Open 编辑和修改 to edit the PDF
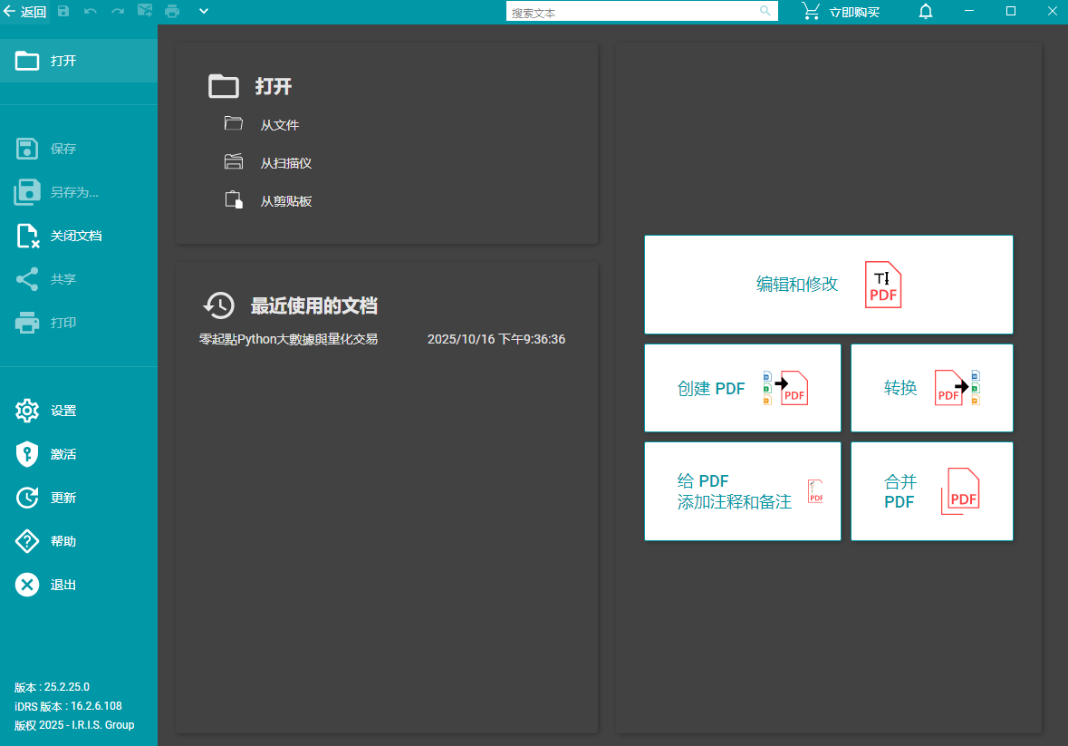 tap(828, 284)
